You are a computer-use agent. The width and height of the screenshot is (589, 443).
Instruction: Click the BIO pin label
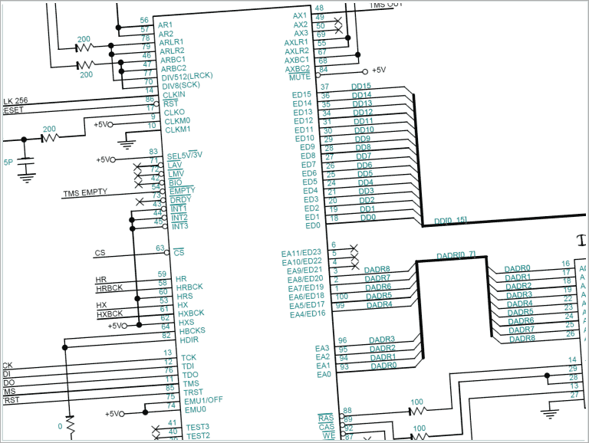176,182
